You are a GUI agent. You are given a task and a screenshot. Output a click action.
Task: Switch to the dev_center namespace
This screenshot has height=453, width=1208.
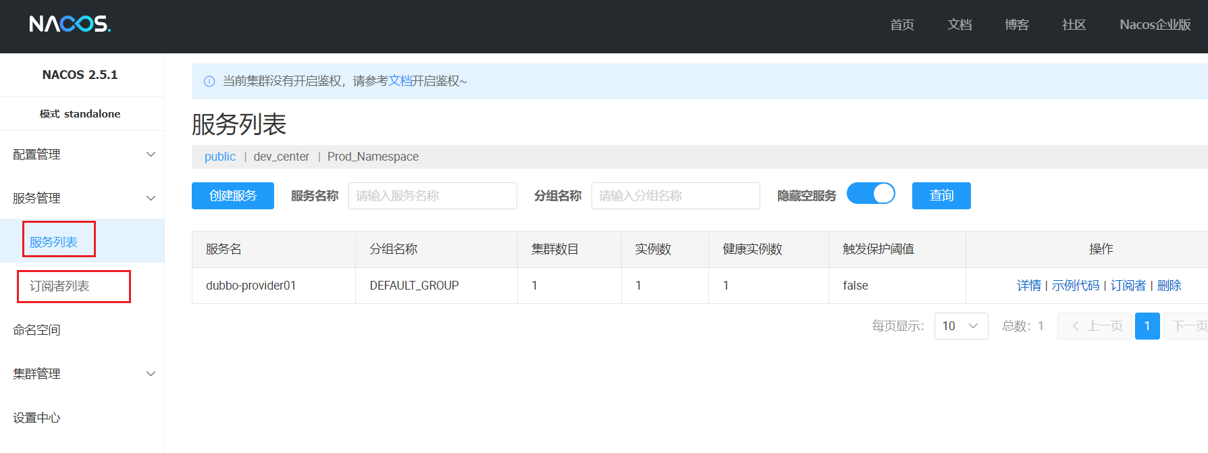[281, 157]
